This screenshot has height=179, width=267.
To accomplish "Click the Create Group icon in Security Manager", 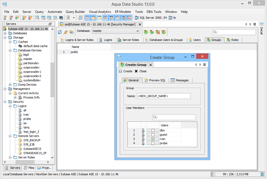I will (x=146, y=32).
